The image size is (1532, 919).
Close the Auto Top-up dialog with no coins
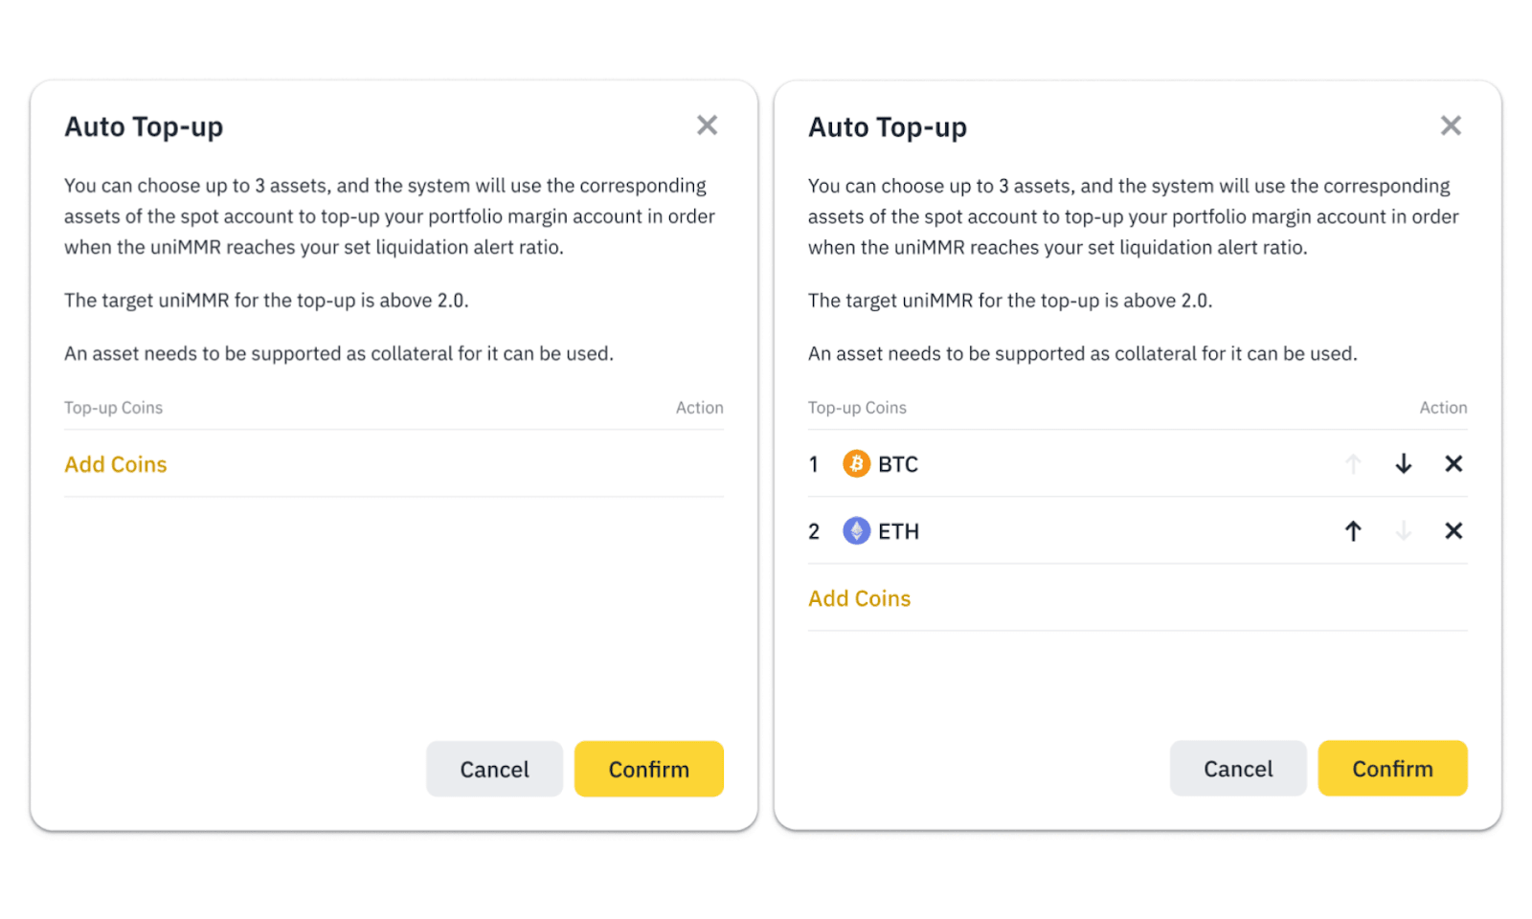[707, 125]
